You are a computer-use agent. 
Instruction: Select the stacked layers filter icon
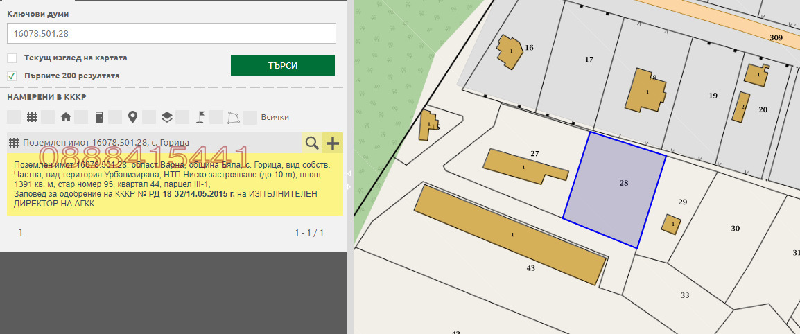click(166, 117)
